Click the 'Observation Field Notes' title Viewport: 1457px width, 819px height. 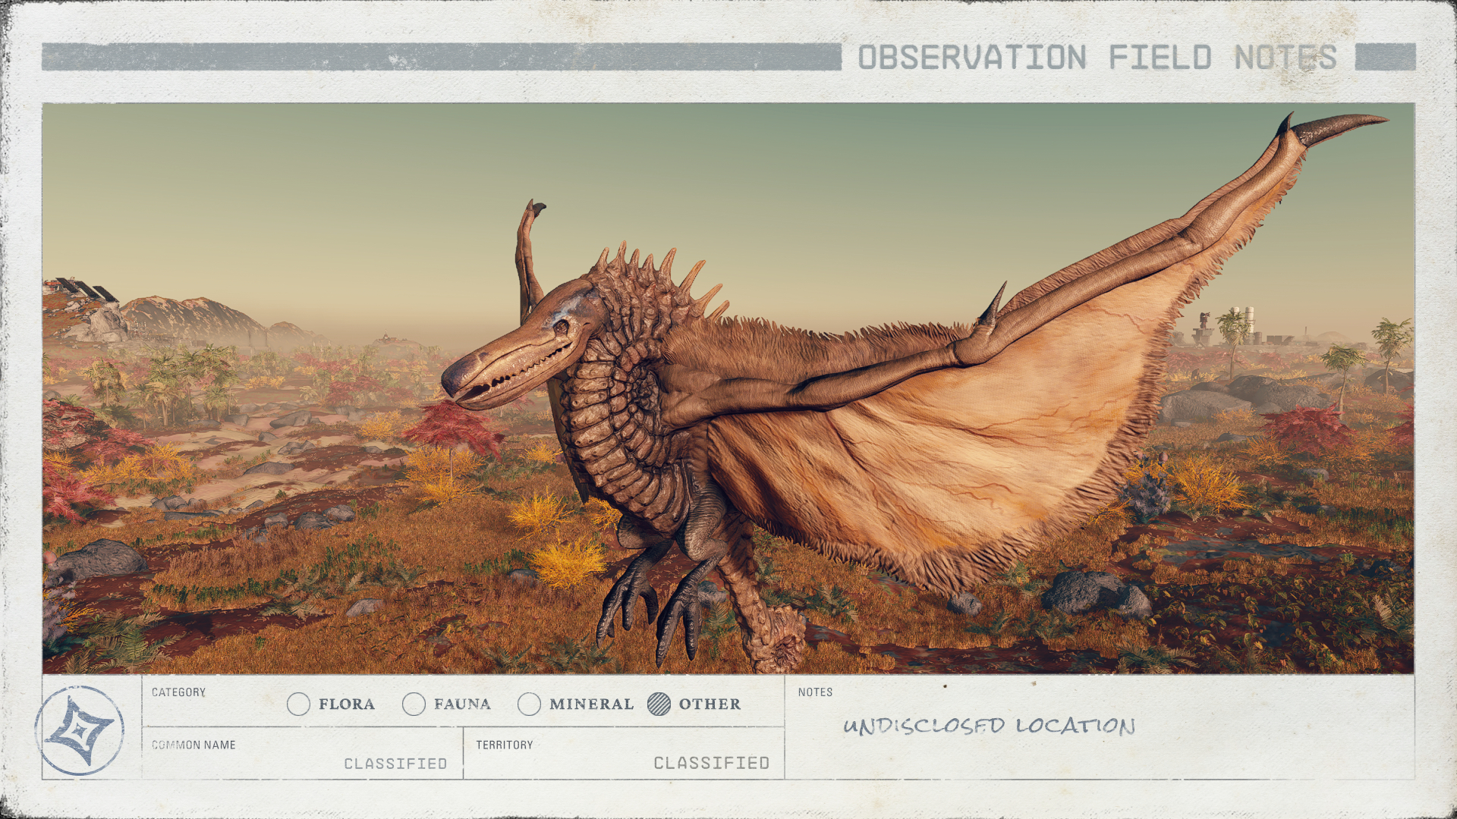point(1097,58)
